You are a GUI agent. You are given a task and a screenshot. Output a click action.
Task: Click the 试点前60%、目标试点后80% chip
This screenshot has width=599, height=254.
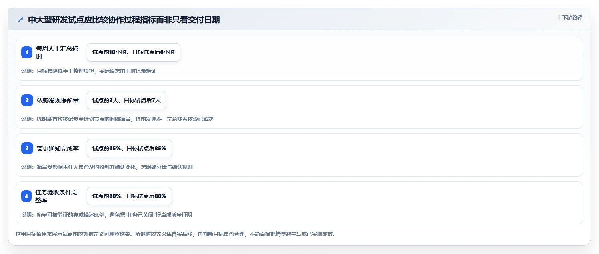click(129, 196)
